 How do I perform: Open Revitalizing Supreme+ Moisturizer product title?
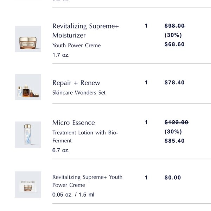(85, 31)
